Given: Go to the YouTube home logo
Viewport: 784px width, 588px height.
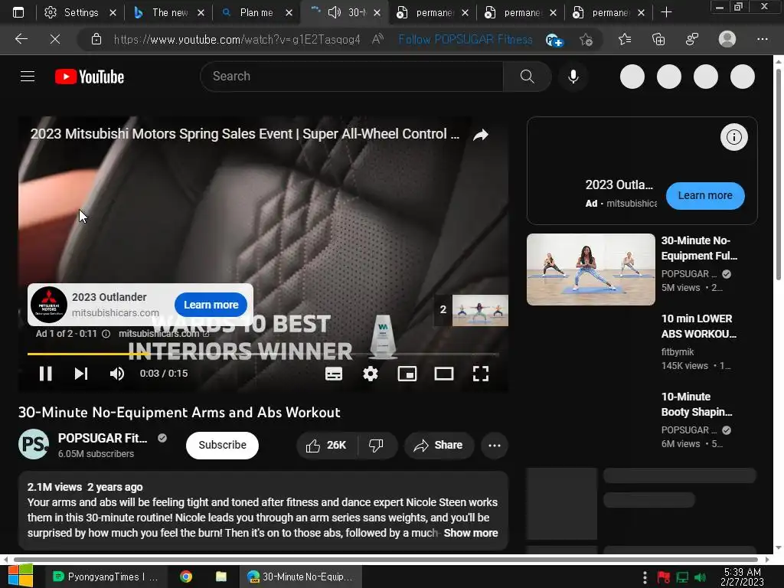Looking at the screenshot, I should pos(90,77).
